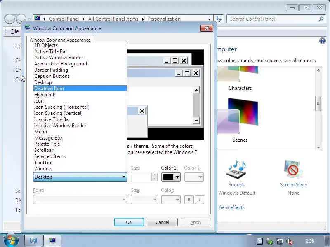Image resolution: width=330 pixels, height=247 pixels.
Task: Click the Search Control Panel field
Action: [273, 19]
